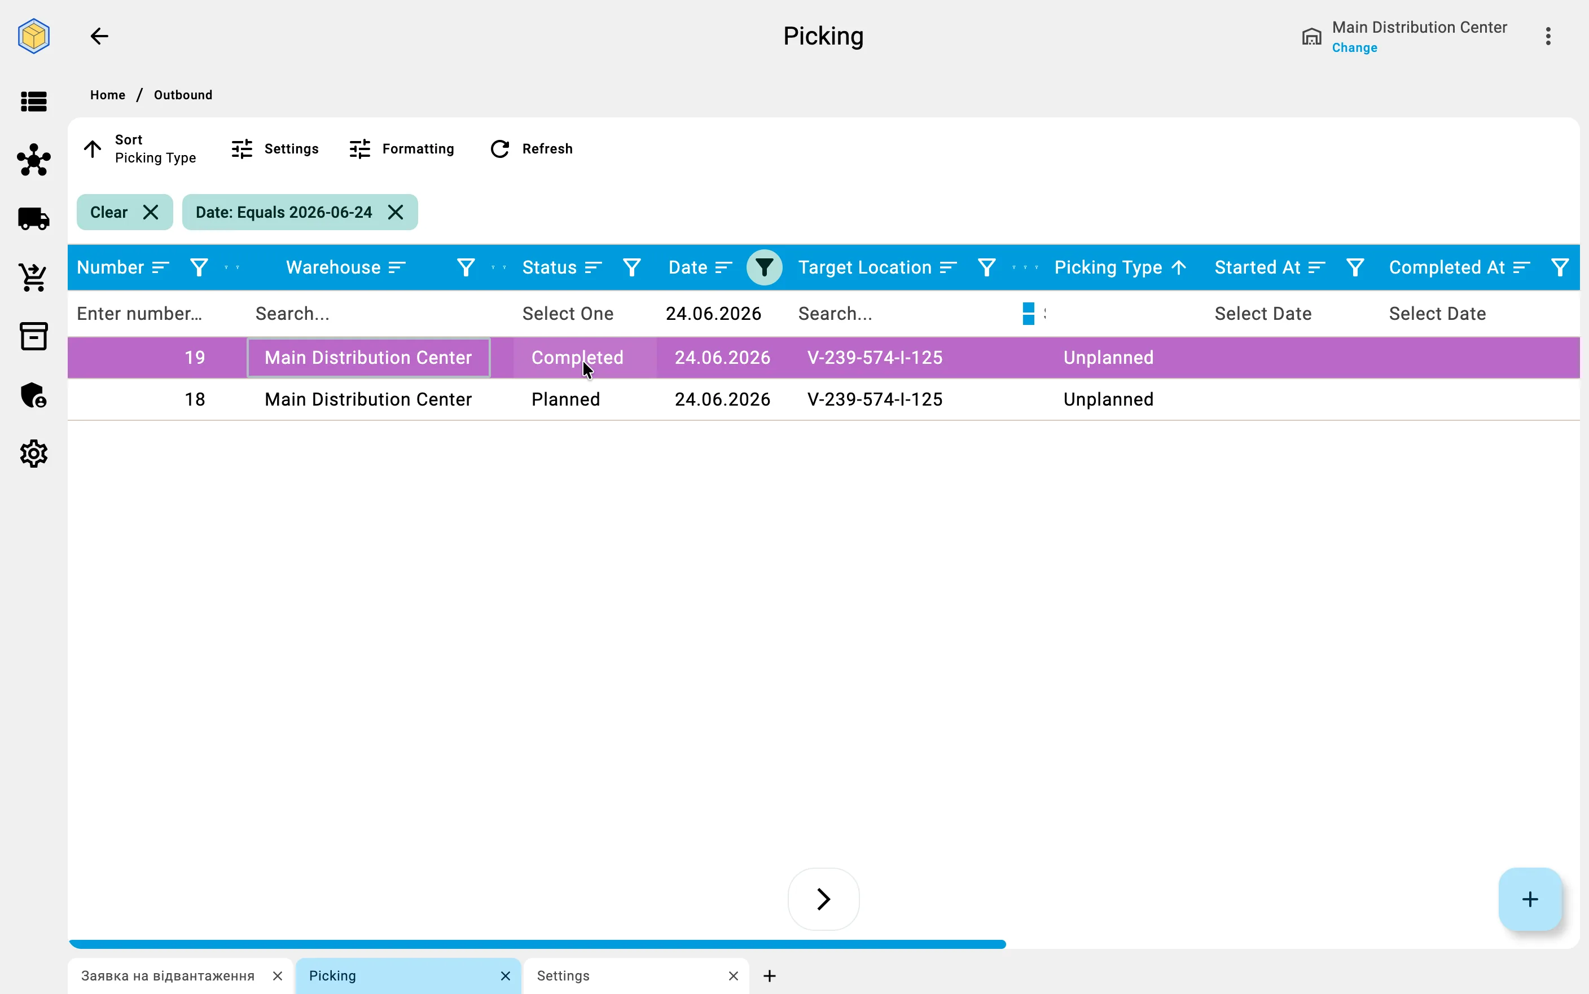Switch to Settings bottom tab
1589x994 pixels.
(636, 975)
